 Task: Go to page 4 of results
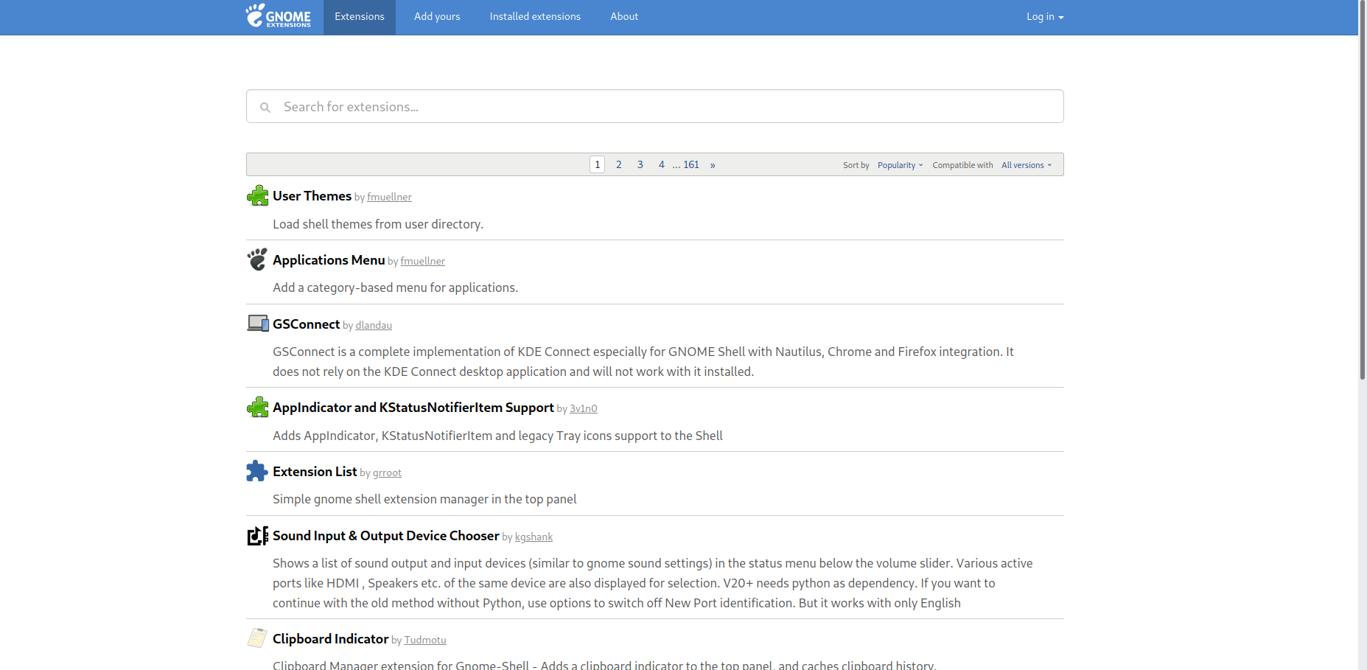pos(662,164)
